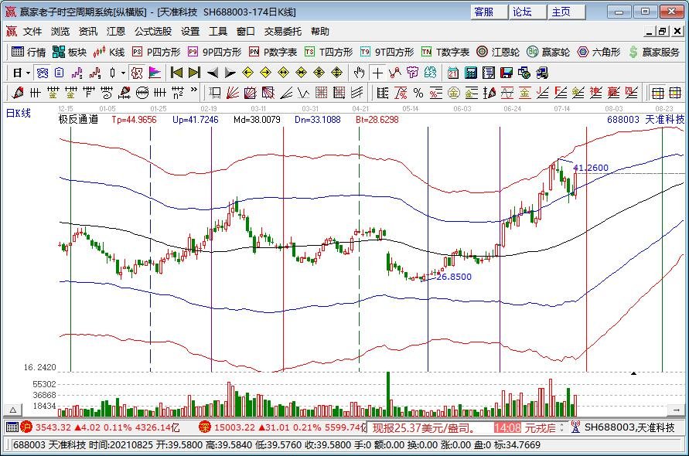Expand the candlestick type dropdown arrow

(123, 73)
